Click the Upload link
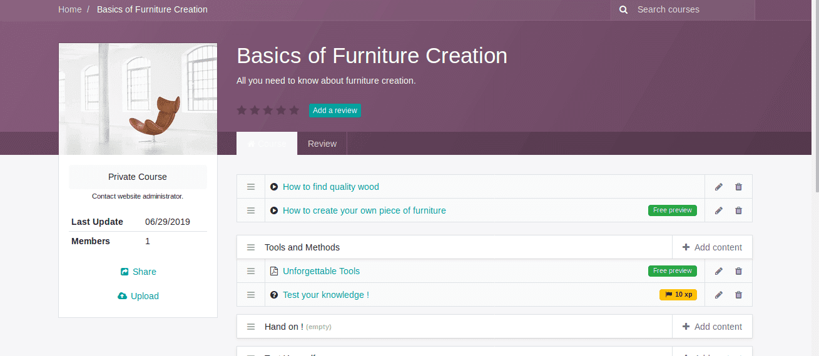The height and width of the screenshot is (356, 819). coord(138,296)
